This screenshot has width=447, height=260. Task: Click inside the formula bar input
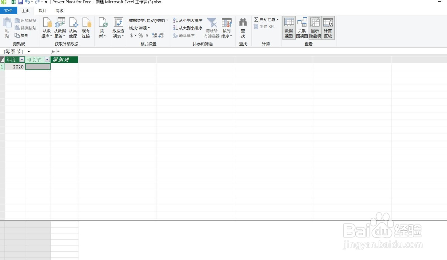251,51
